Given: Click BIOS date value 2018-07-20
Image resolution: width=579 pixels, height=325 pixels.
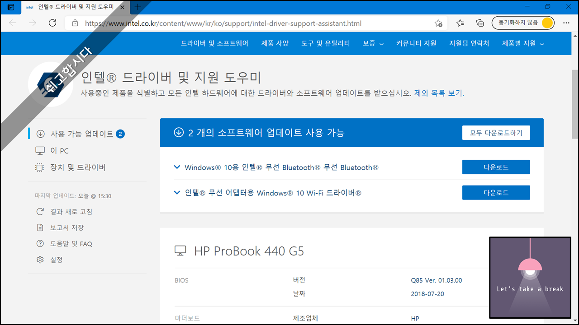Looking at the screenshot, I should [427, 294].
